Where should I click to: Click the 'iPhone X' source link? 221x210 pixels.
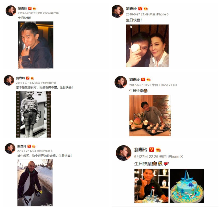coord(175,157)
